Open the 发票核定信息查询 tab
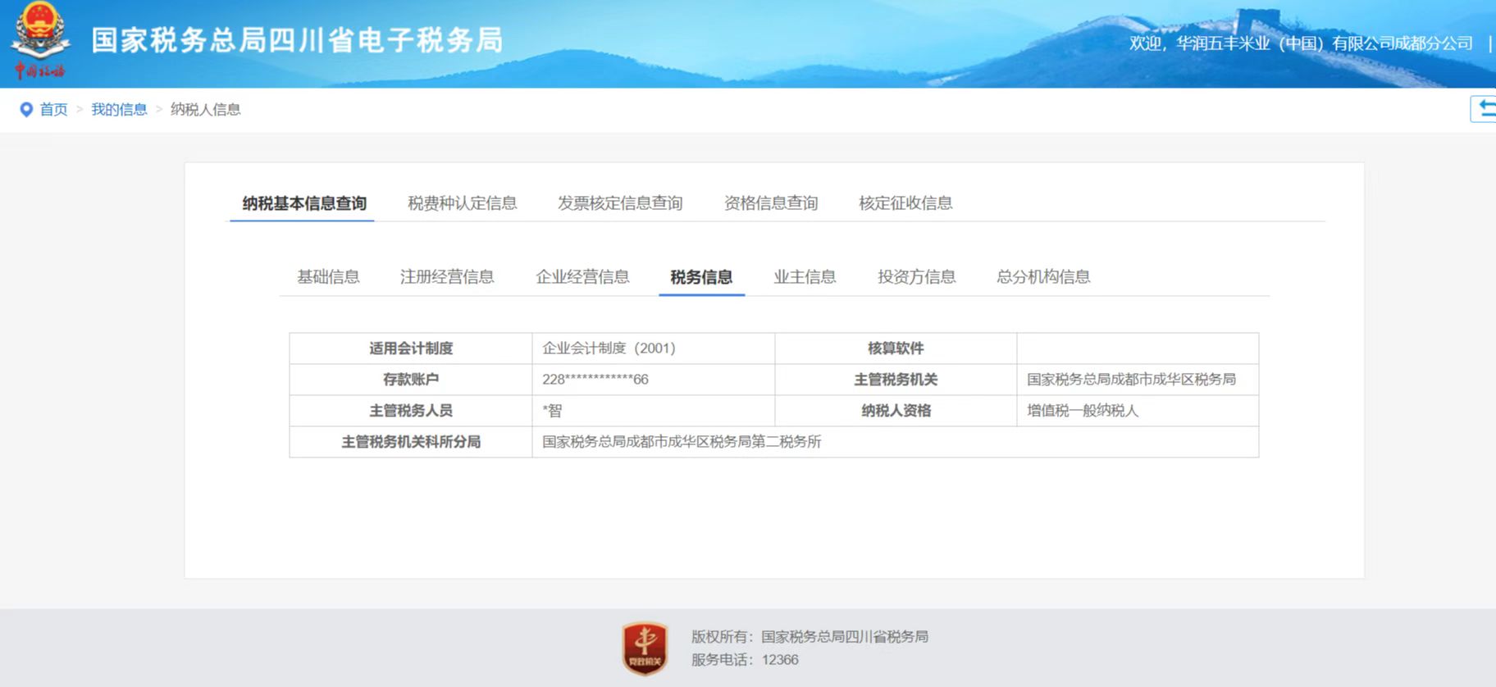Image resolution: width=1496 pixels, height=687 pixels. (620, 203)
